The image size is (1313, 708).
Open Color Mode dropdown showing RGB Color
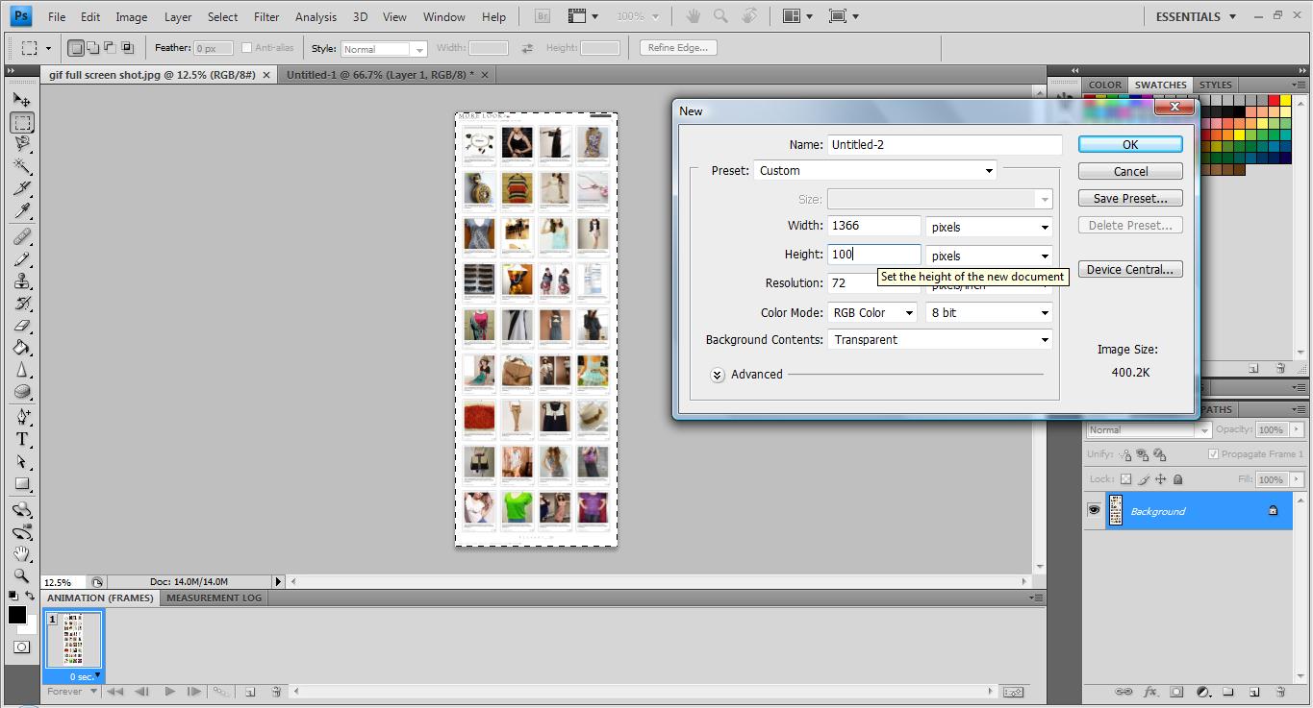[x=872, y=312]
